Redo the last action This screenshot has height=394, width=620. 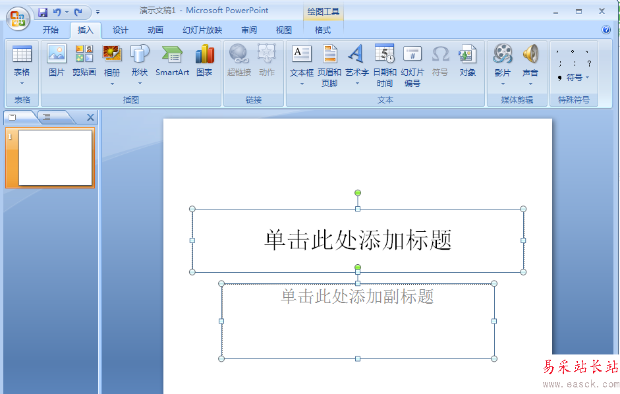pyautogui.click(x=78, y=13)
